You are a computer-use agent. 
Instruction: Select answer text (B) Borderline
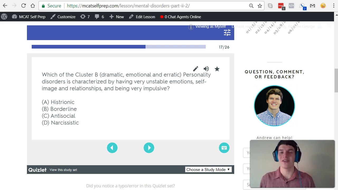tap(59, 109)
